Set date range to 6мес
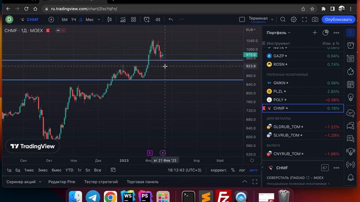The height and width of the screenshot is (202, 360). point(56,170)
